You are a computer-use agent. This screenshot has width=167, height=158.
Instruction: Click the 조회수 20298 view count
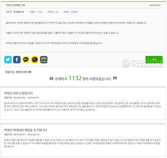pos(70,12)
